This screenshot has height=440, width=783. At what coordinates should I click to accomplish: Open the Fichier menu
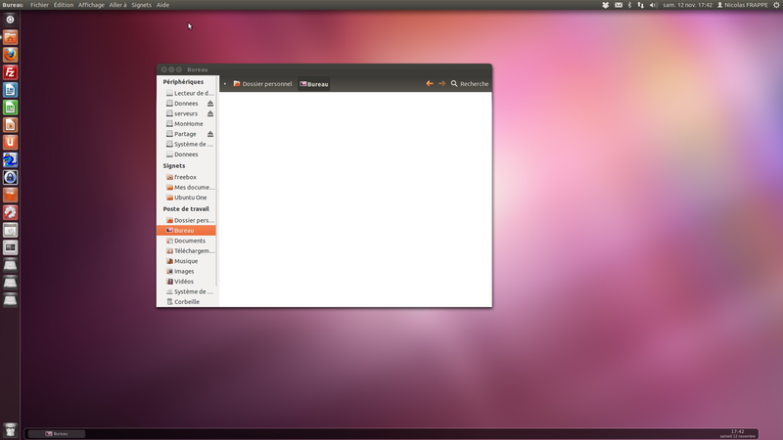coord(39,5)
